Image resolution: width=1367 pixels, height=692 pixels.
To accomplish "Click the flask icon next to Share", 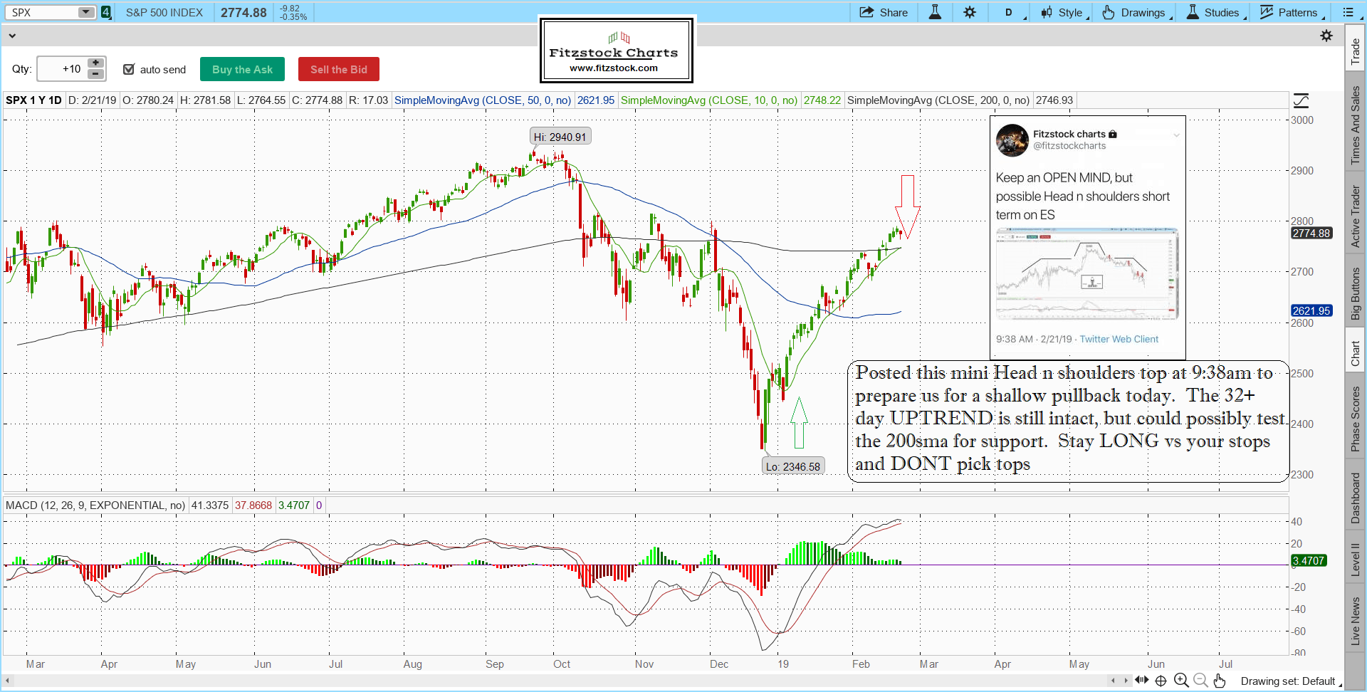I will point(935,12).
